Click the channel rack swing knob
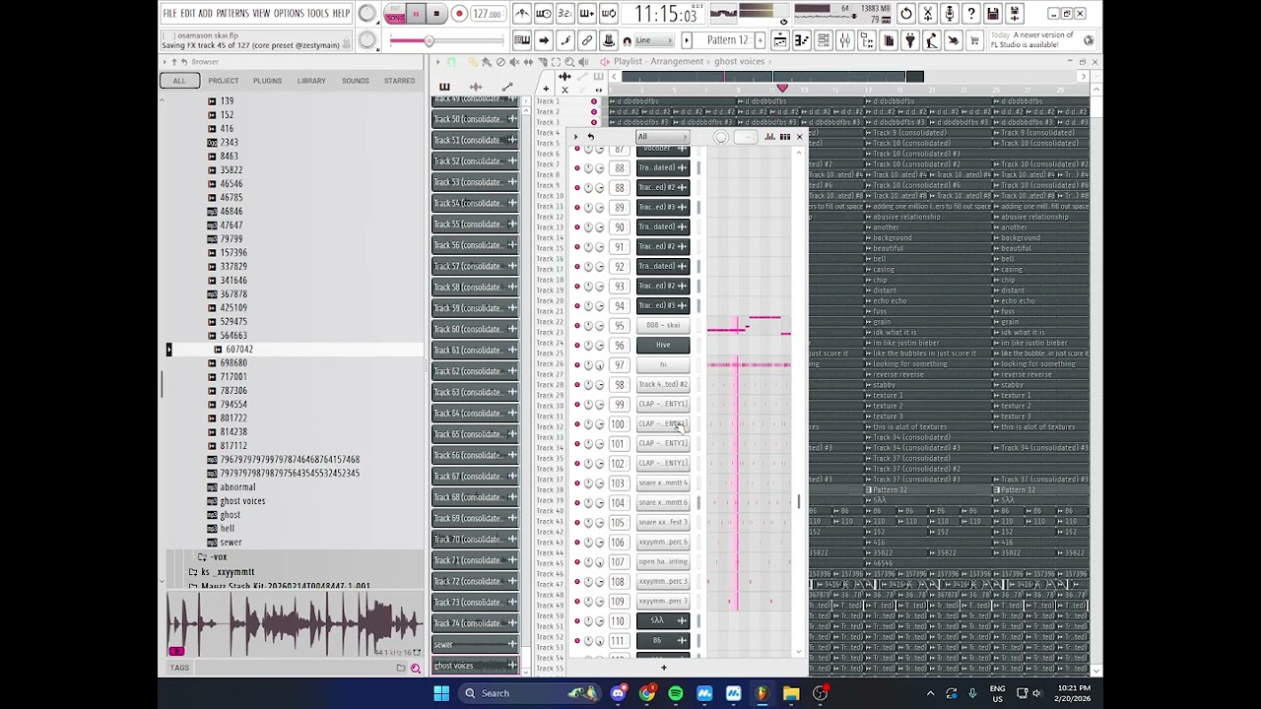This screenshot has width=1261, height=709. pos(721,137)
